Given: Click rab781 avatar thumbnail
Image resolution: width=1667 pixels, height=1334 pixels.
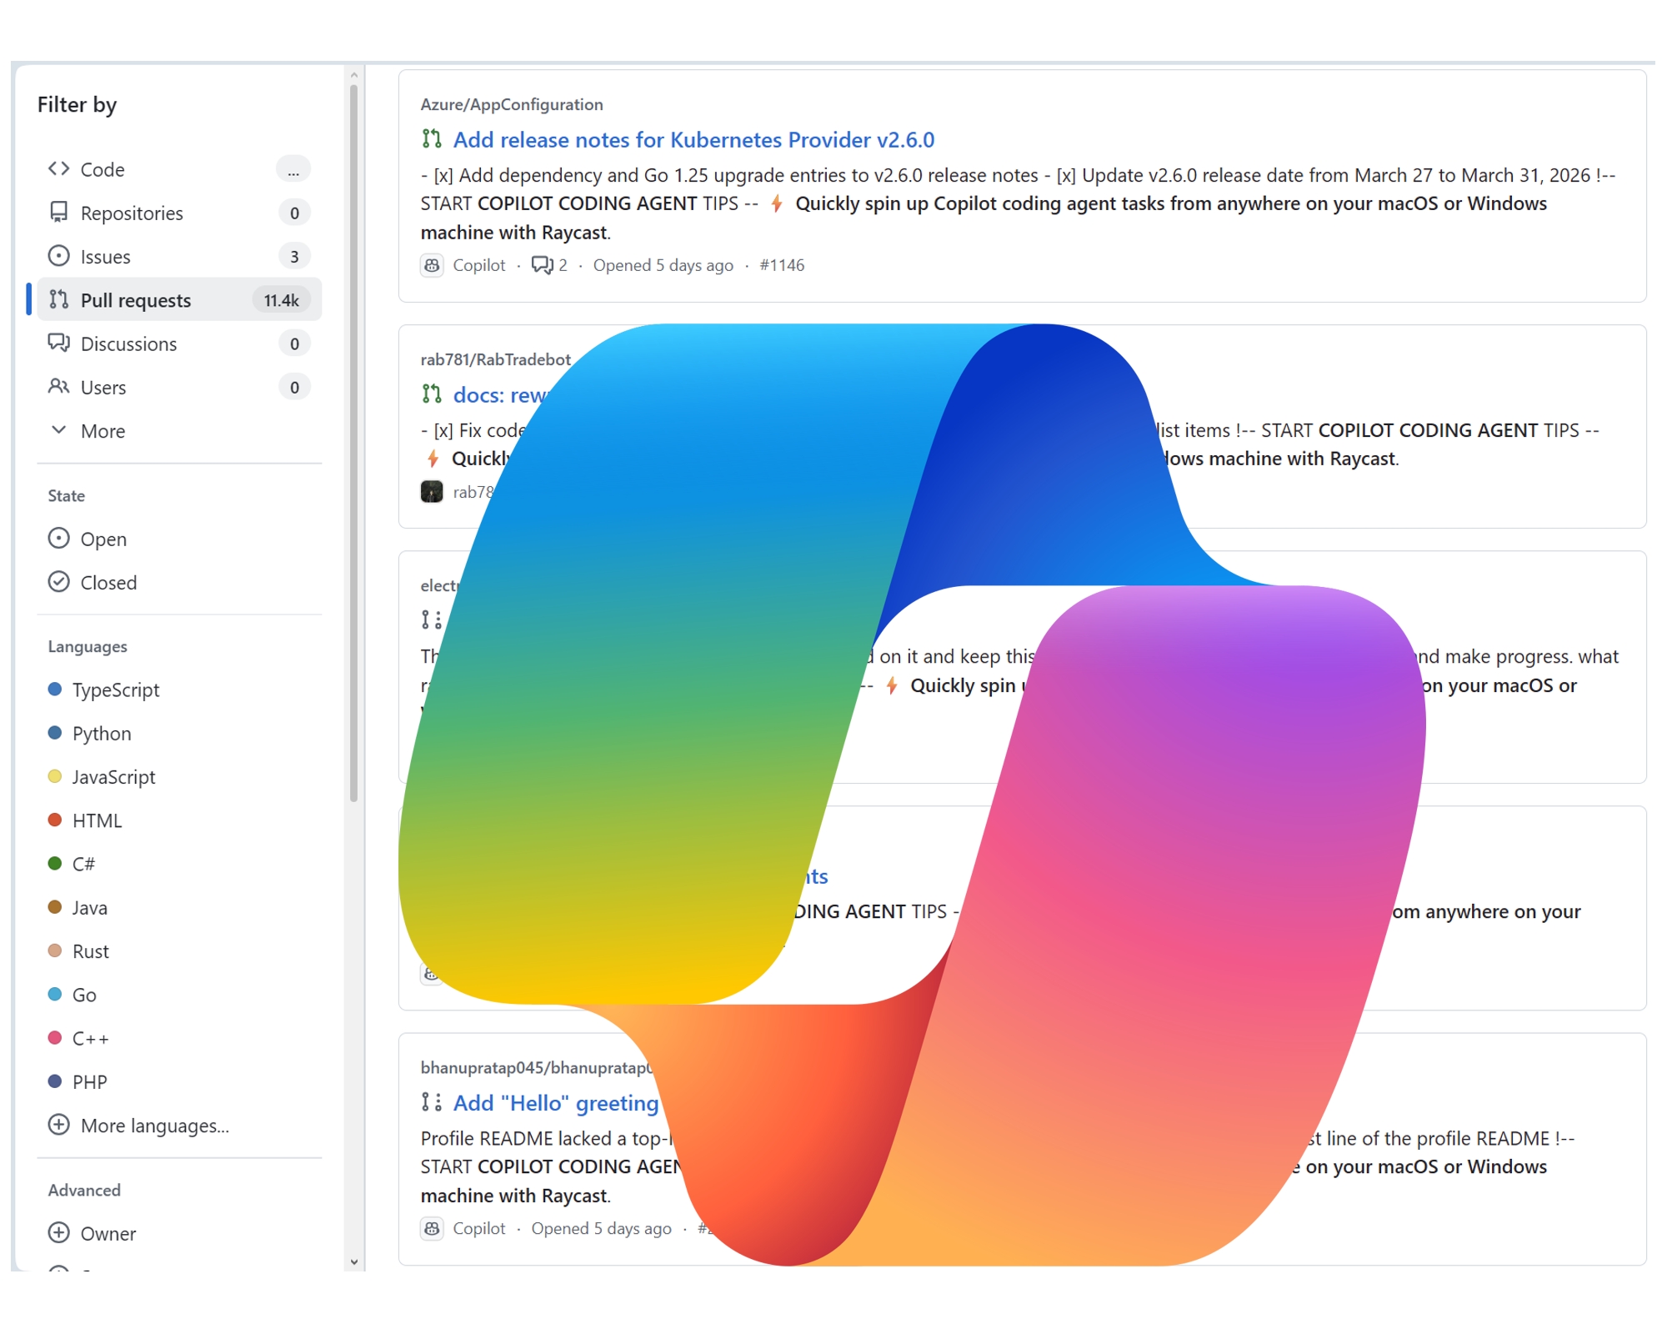Looking at the screenshot, I should pos(432,492).
